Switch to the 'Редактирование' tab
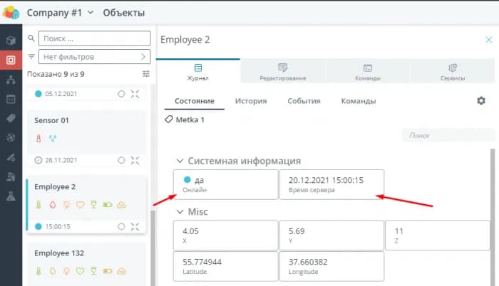 pos(283,72)
